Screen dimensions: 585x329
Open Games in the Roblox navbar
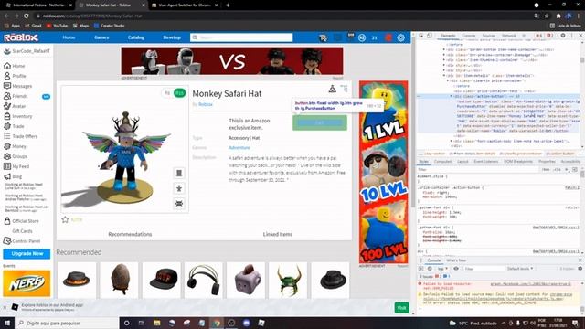click(x=101, y=37)
